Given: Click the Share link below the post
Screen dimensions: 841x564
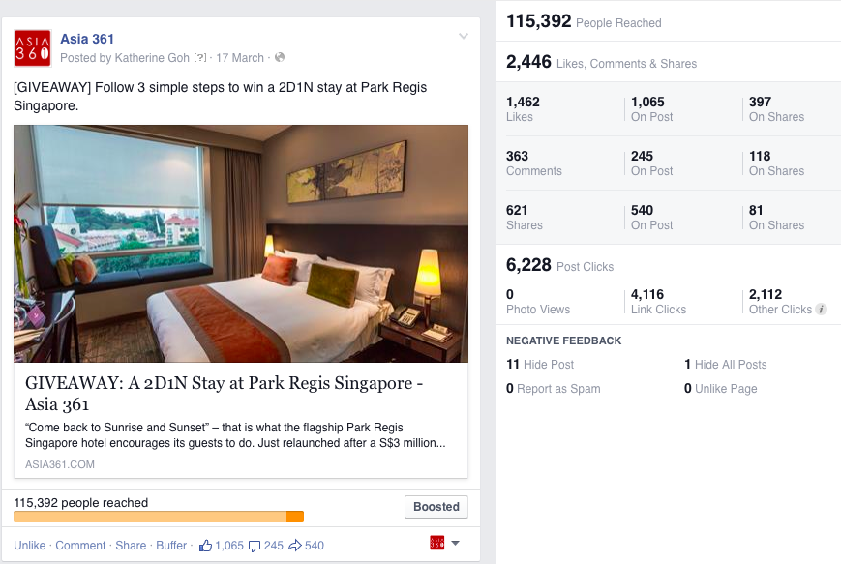Looking at the screenshot, I should (x=131, y=546).
